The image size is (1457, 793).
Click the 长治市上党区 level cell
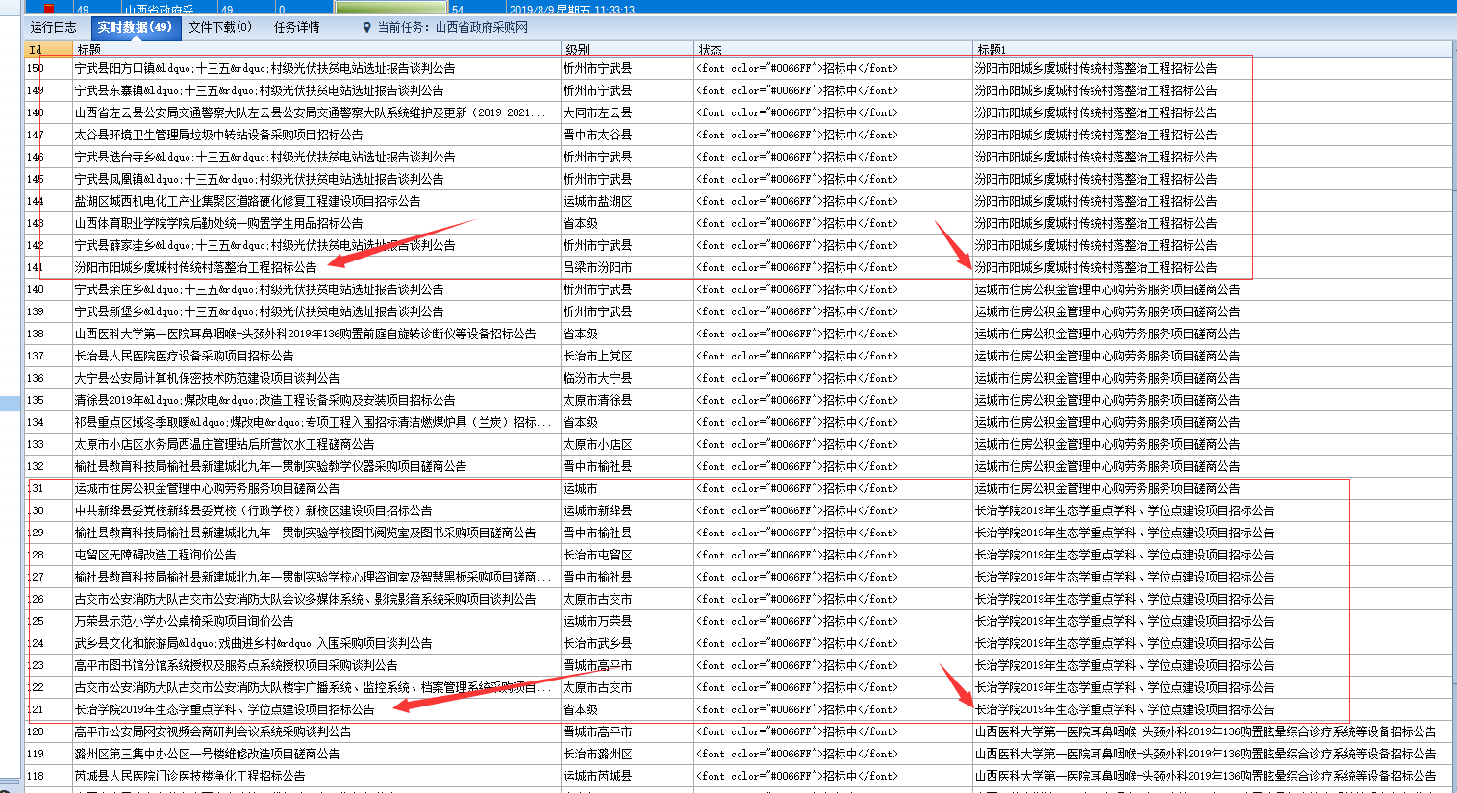tap(628, 356)
